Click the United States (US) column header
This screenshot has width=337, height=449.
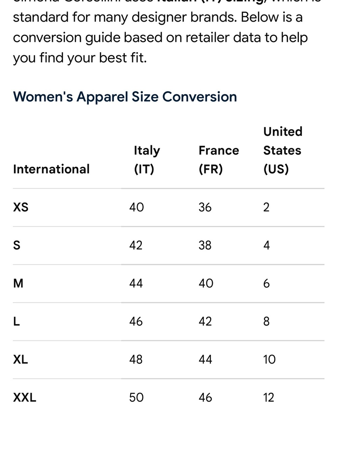coord(283,150)
